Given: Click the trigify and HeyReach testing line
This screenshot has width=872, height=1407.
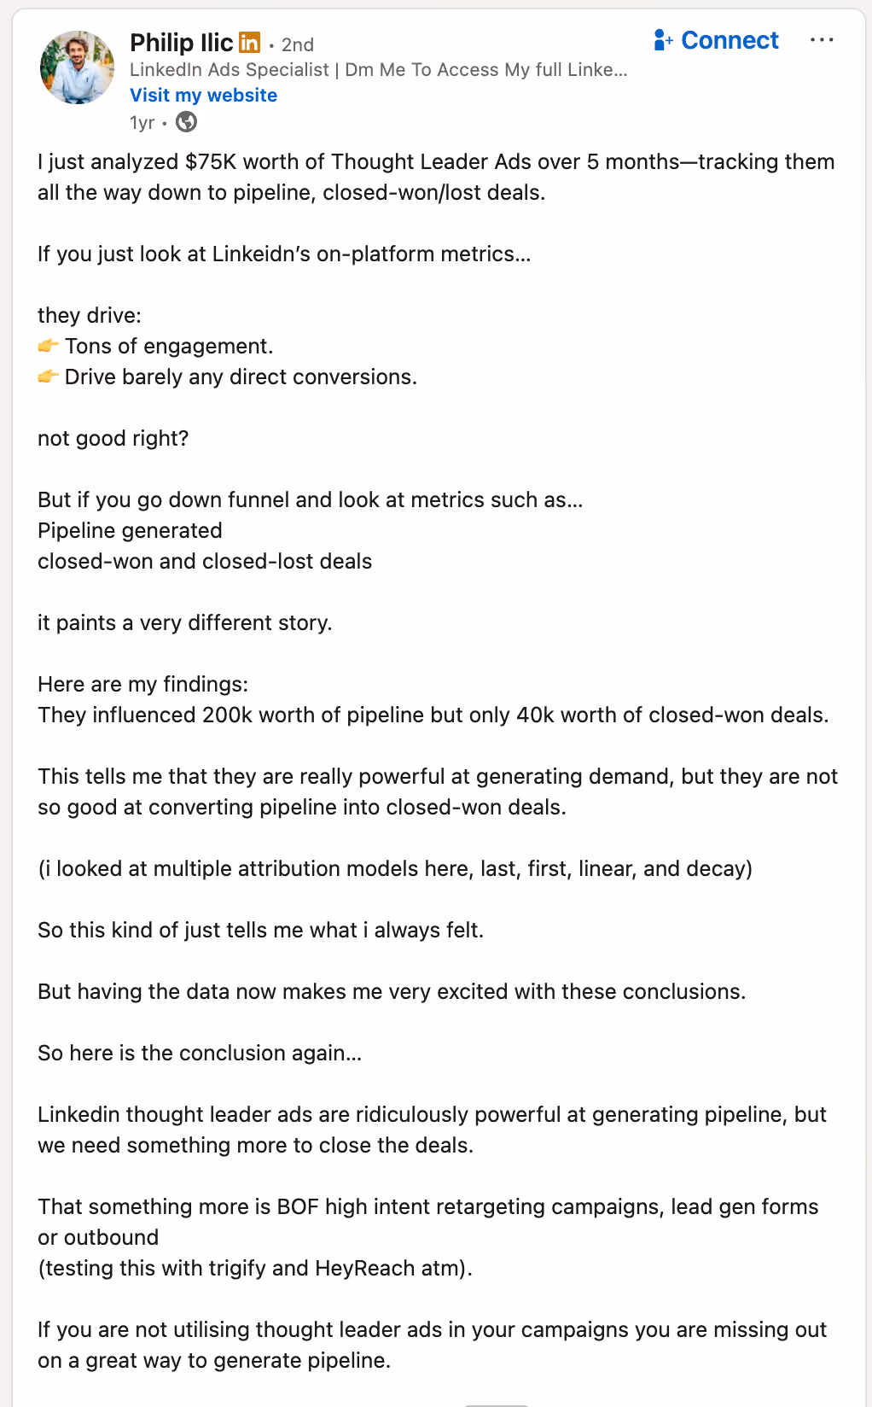Looking at the screenshot, I should click(x=255, y=1269).
